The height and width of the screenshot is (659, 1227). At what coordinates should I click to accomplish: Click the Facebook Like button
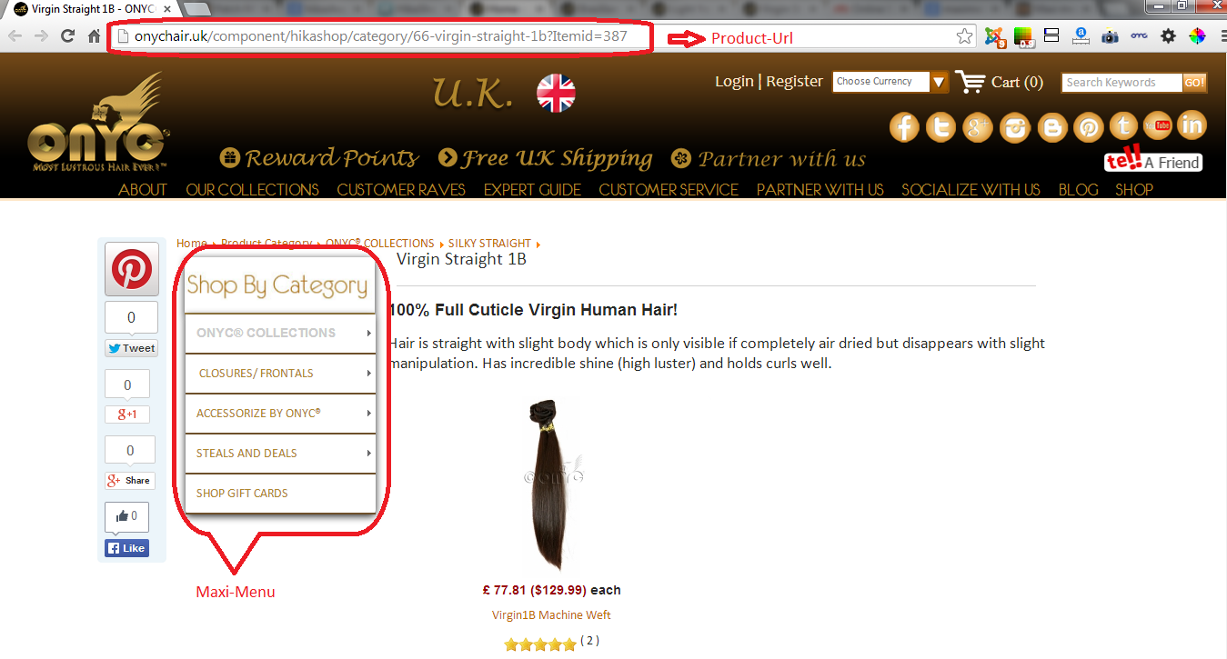point(126,548)
